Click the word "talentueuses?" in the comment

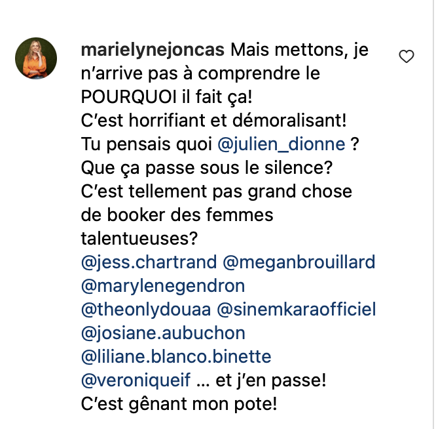[139, 239]
